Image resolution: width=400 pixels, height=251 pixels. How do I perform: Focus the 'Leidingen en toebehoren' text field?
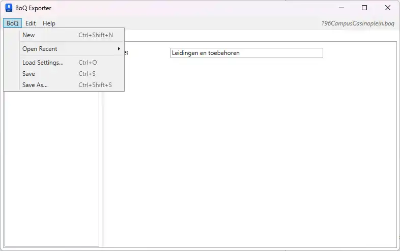[246, 53]
